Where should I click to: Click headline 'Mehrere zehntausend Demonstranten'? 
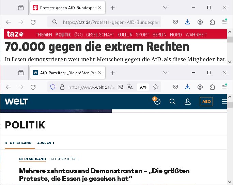(x=104, y=175)
